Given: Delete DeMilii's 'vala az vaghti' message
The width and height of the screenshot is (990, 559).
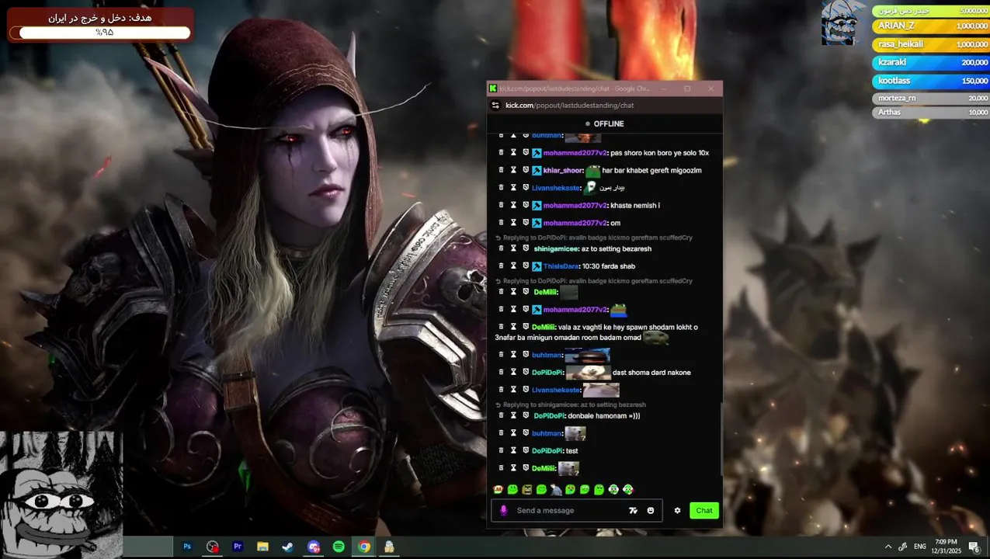Looking at the screenshot, I should pyautogui.click(x=501, y=327).
